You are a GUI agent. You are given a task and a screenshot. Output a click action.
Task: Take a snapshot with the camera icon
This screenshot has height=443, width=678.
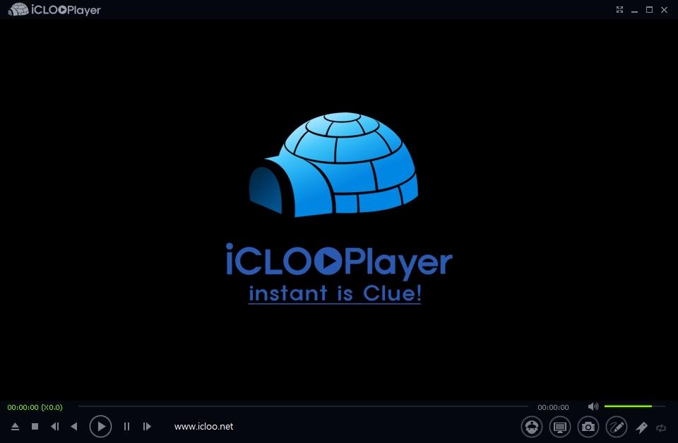pyautogui.click(x=588, y=427)
